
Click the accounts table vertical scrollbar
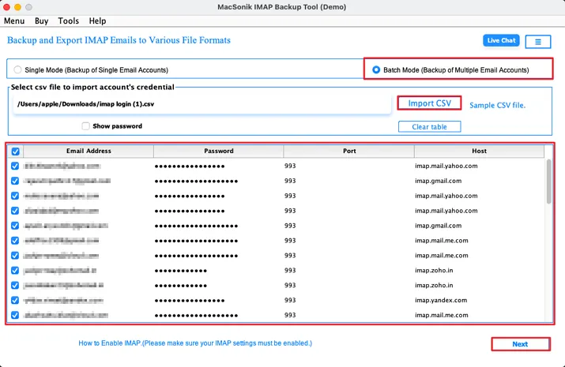coord(548,182)
